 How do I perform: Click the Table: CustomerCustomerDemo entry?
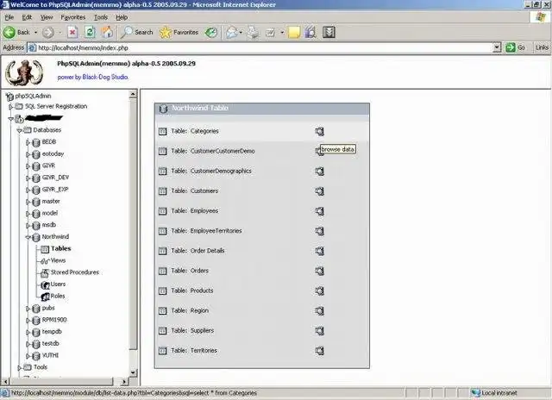click(213, 151)
